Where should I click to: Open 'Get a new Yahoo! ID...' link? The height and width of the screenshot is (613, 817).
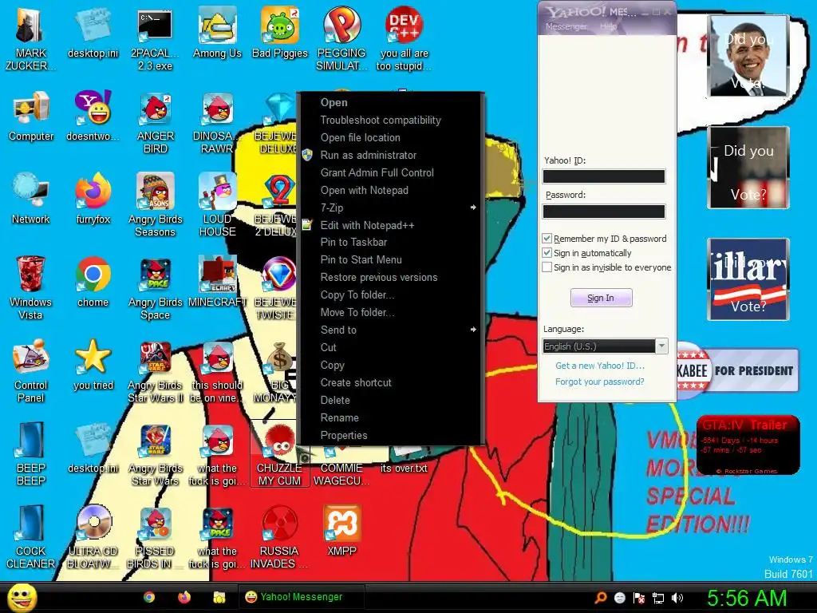coord(600,366)
